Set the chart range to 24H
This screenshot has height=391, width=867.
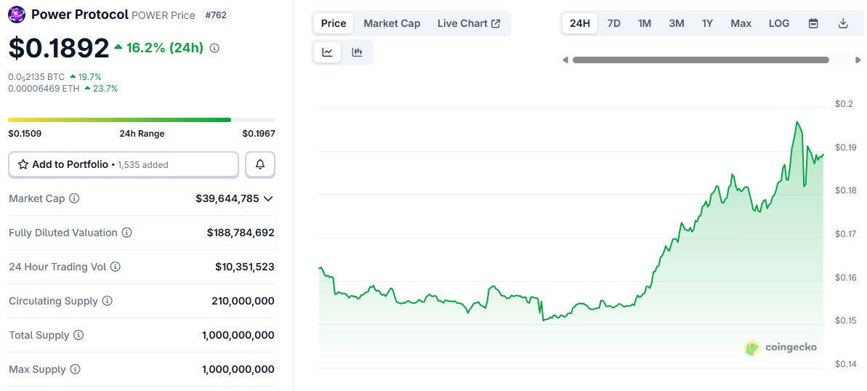point(580,23)
